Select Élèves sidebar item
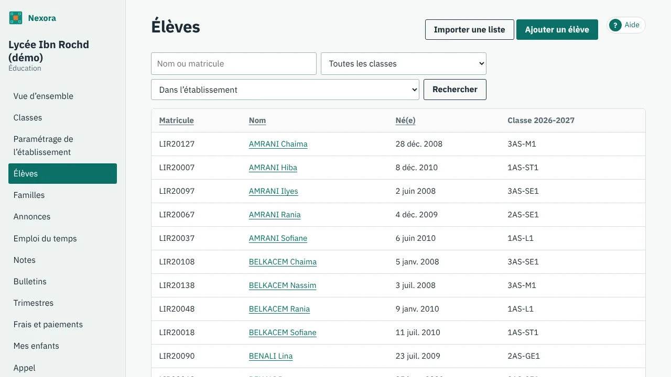671x377 pixels. click(x=62, y=173)
